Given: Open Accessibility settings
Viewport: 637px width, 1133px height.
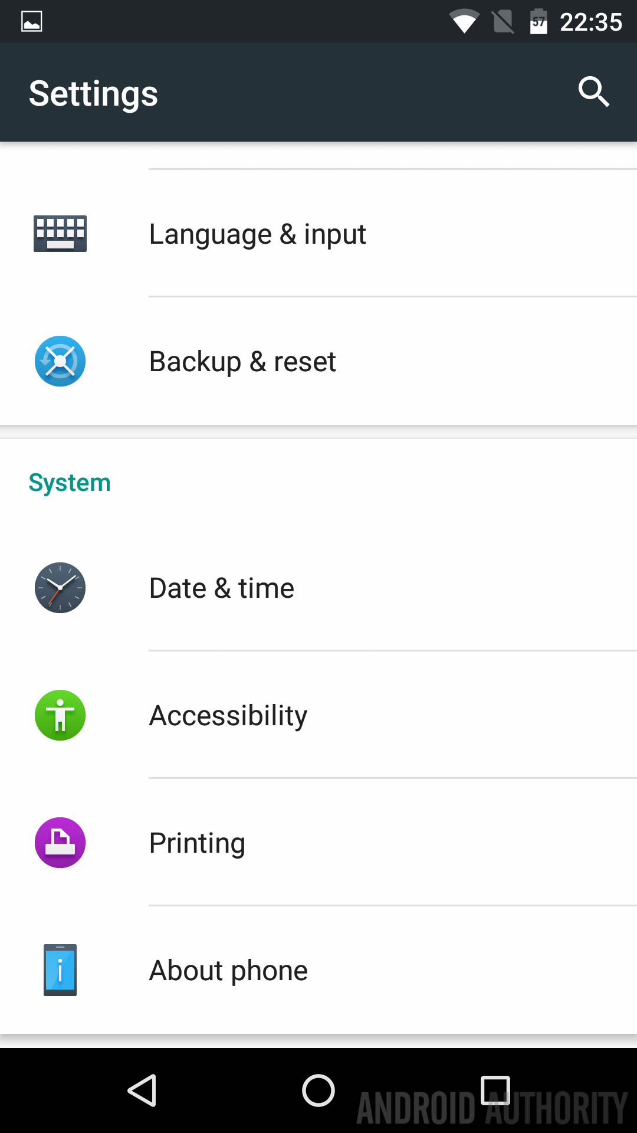Looking at the screenshot, I should (x=228, y=716).
